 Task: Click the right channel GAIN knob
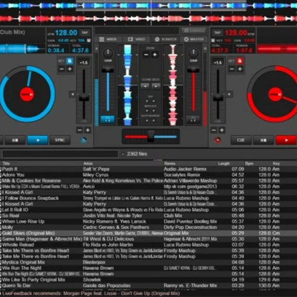[194, 53]
